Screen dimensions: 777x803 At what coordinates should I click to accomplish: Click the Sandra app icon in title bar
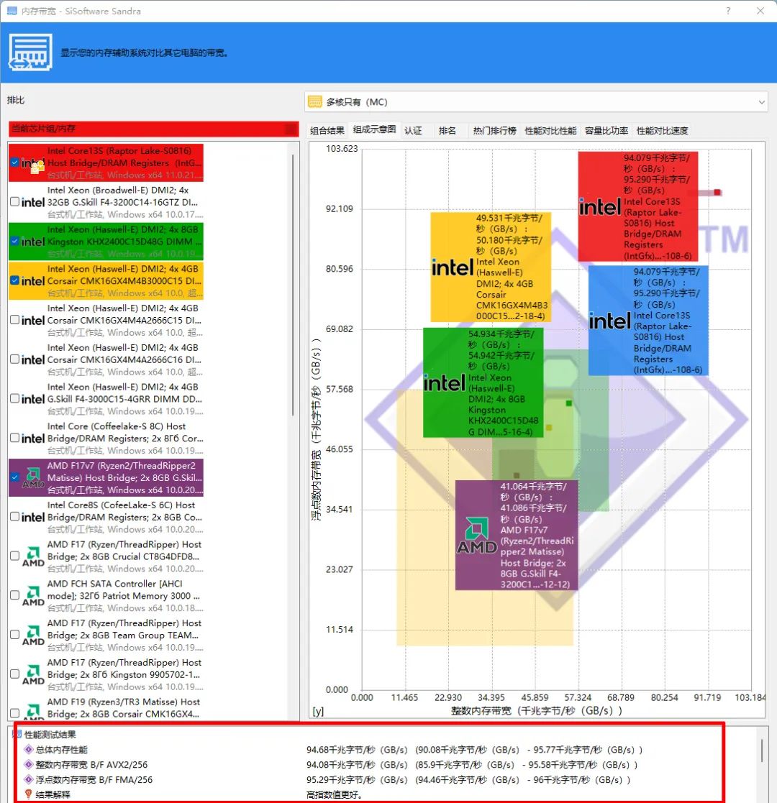12,11
